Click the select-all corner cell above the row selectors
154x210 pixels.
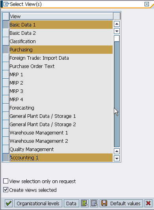tap(6, 16)
